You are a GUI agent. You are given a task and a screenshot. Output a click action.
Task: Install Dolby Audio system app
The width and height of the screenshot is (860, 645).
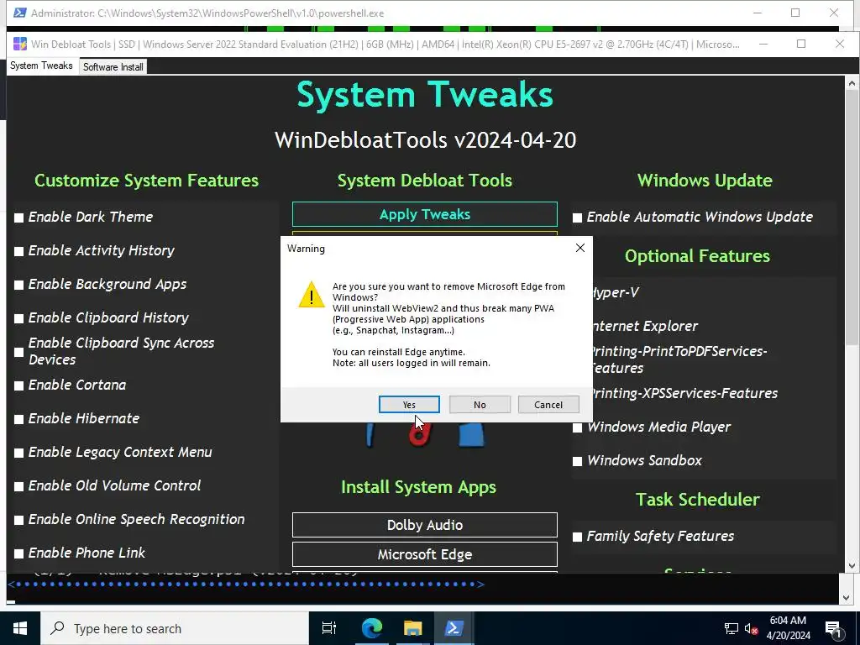pyautogui.click(x=425, y=525)
